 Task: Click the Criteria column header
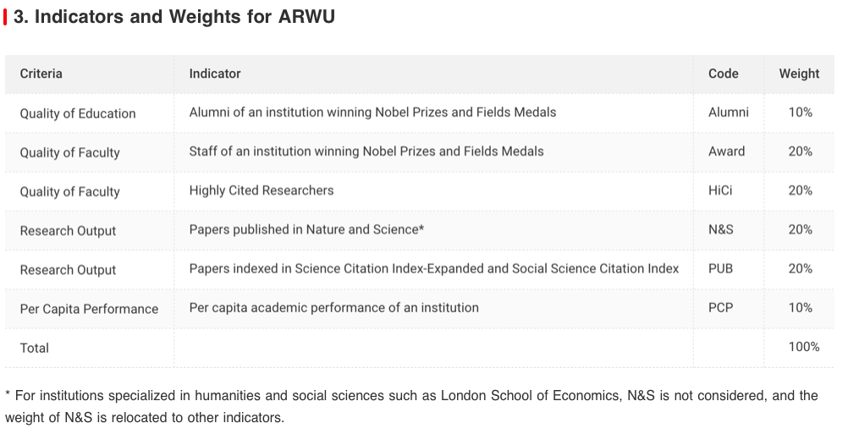pos(41,74)
